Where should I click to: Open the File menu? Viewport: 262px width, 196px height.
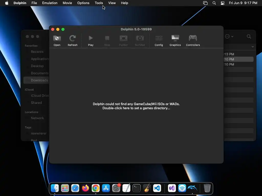pos(34,3)
